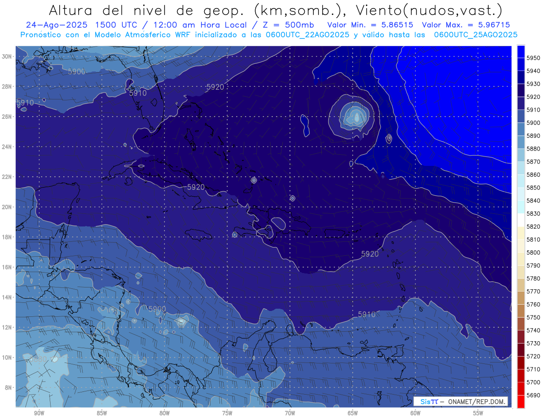Click the '5920' contour label near 17N 64W
This screenshot has width=542, height=419.
(x=370, y=254)
